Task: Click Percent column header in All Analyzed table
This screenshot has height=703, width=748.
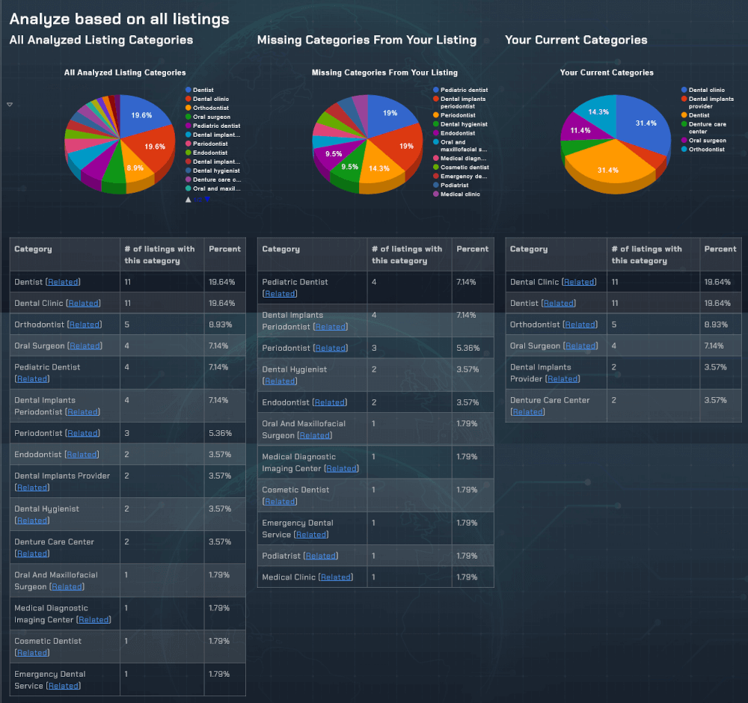Action: click(224, 249)
